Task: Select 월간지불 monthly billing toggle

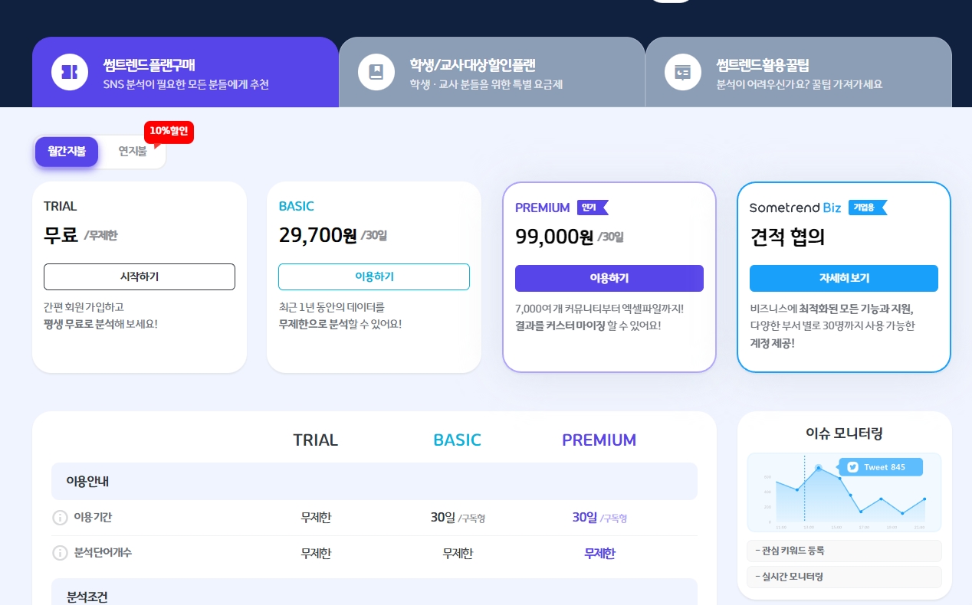Action: click(67, 152)
